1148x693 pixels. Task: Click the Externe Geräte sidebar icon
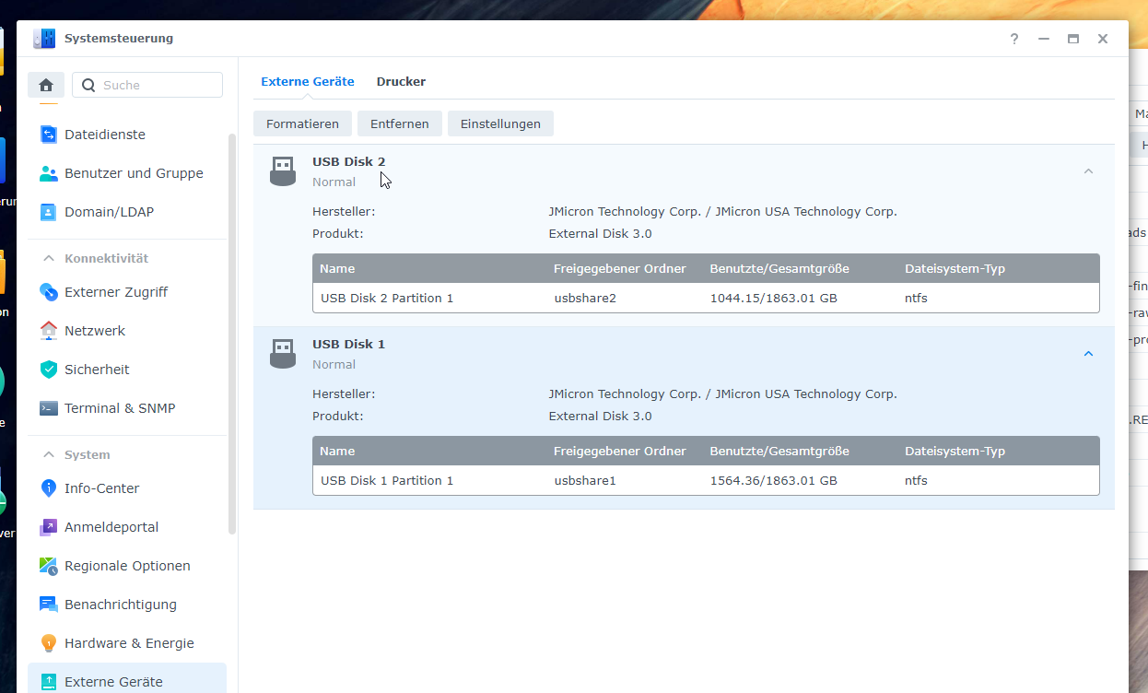pos(49,682)
